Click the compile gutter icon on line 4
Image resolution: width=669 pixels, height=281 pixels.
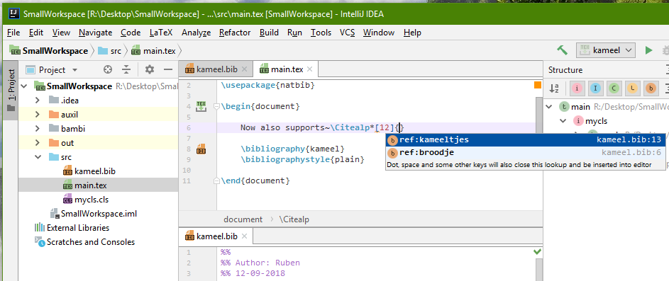[201, 106]
